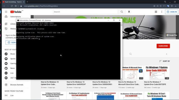Click the Command Prompt scrollbar down arrow
The height and width of the screenshot is (100, 179).
(121, 78)
